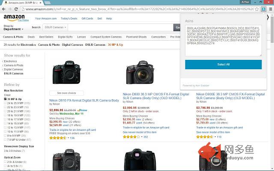Image resolution: width=274 pixels, height=171 pixels.
Task: Check the 7.9 MP & Under filter
Action: pyautogui.click(x=5, y=140)
